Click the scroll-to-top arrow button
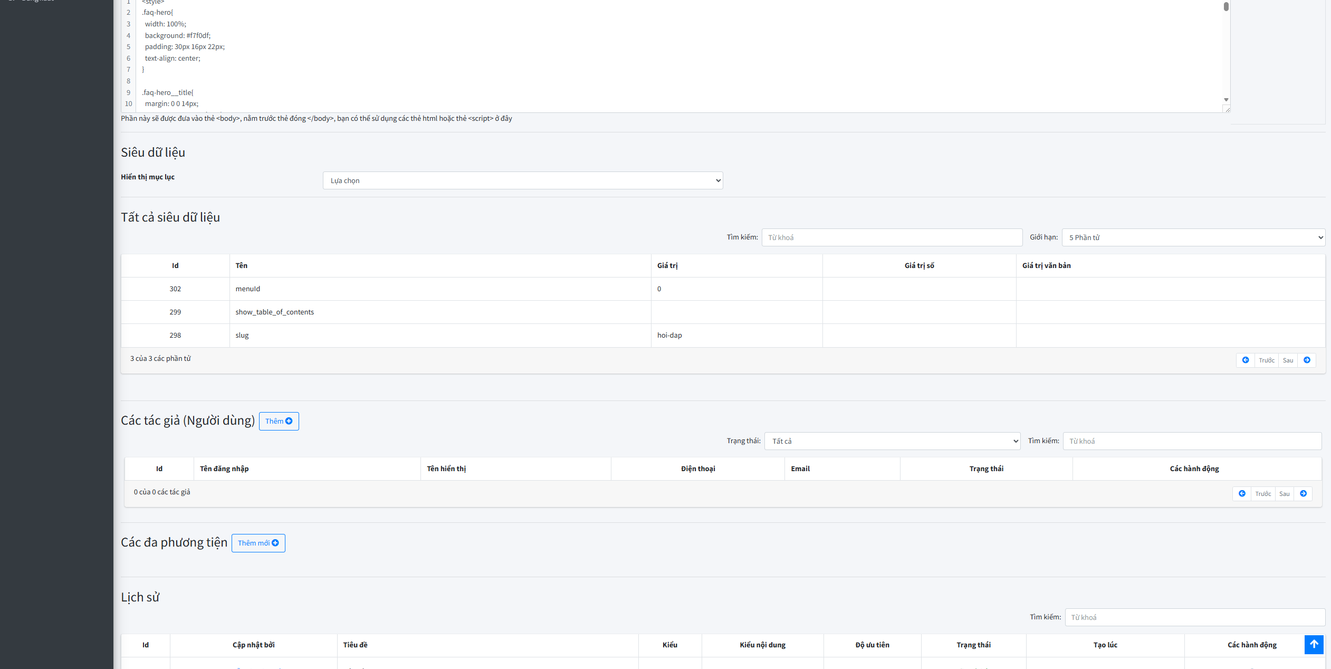Image resolution: width=1331 pixels, height=669 pixels. [1314, 644]
